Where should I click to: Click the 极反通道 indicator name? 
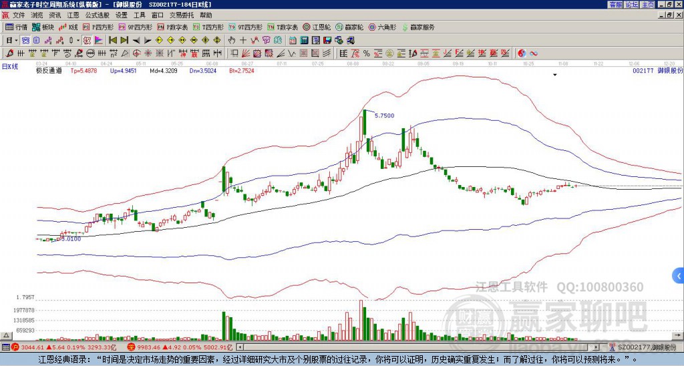(x=49, y=70)
